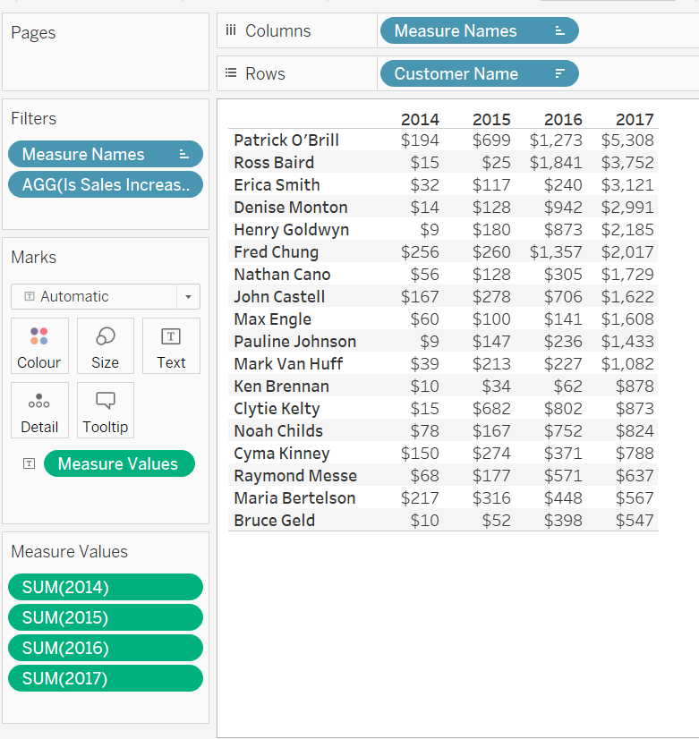Select Measure Names pill in Filters

(x=106, y=154)
